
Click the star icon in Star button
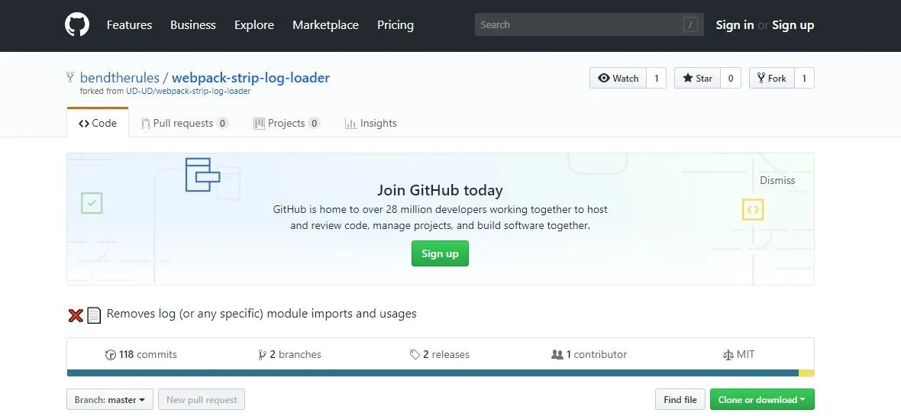click(687, 78)
